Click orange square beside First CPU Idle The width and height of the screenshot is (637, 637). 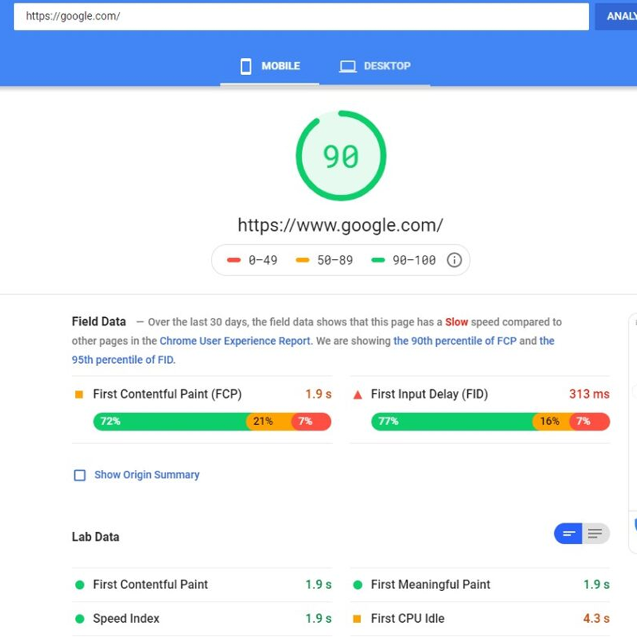tap(357, 619)
